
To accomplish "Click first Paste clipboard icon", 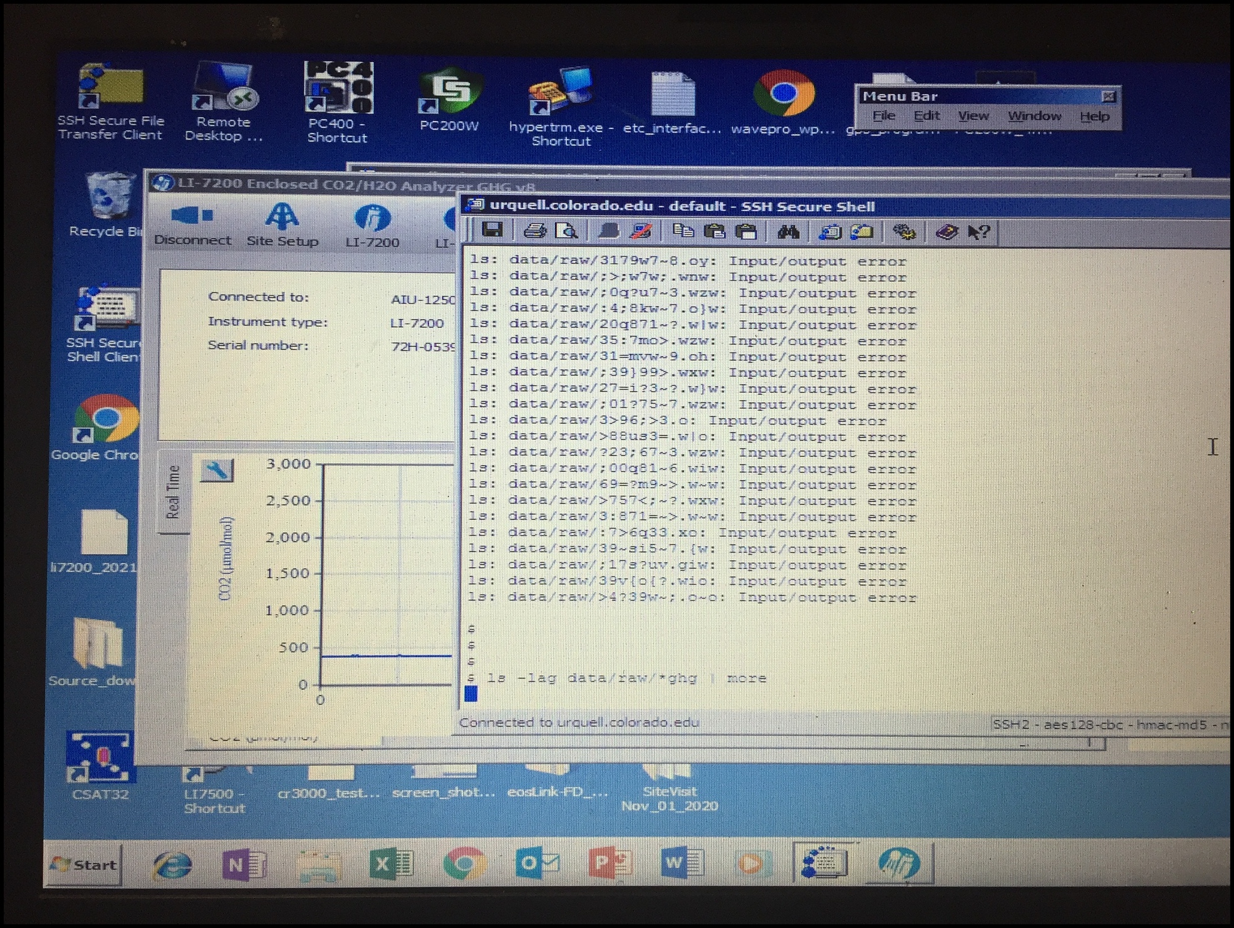I will pos(714,231).
